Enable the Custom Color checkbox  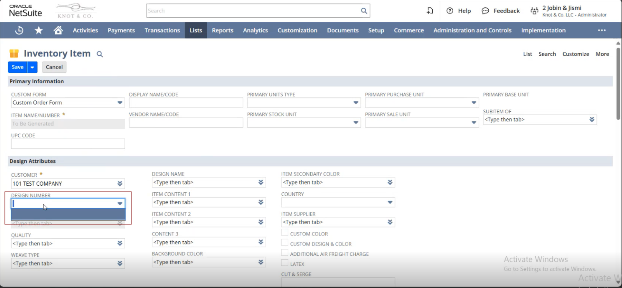point(285,233)
